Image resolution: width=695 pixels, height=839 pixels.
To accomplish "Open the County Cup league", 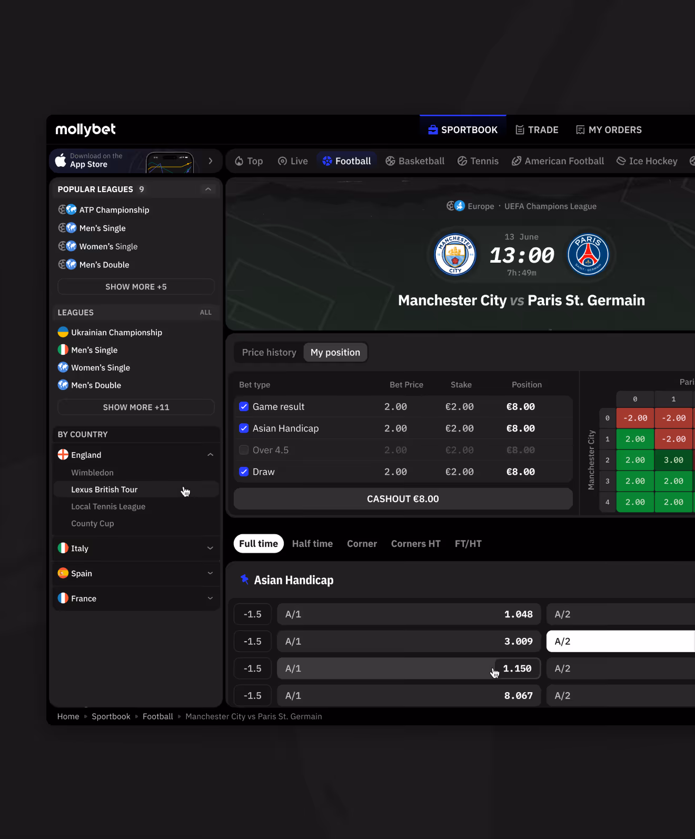I will coord(92,523).
